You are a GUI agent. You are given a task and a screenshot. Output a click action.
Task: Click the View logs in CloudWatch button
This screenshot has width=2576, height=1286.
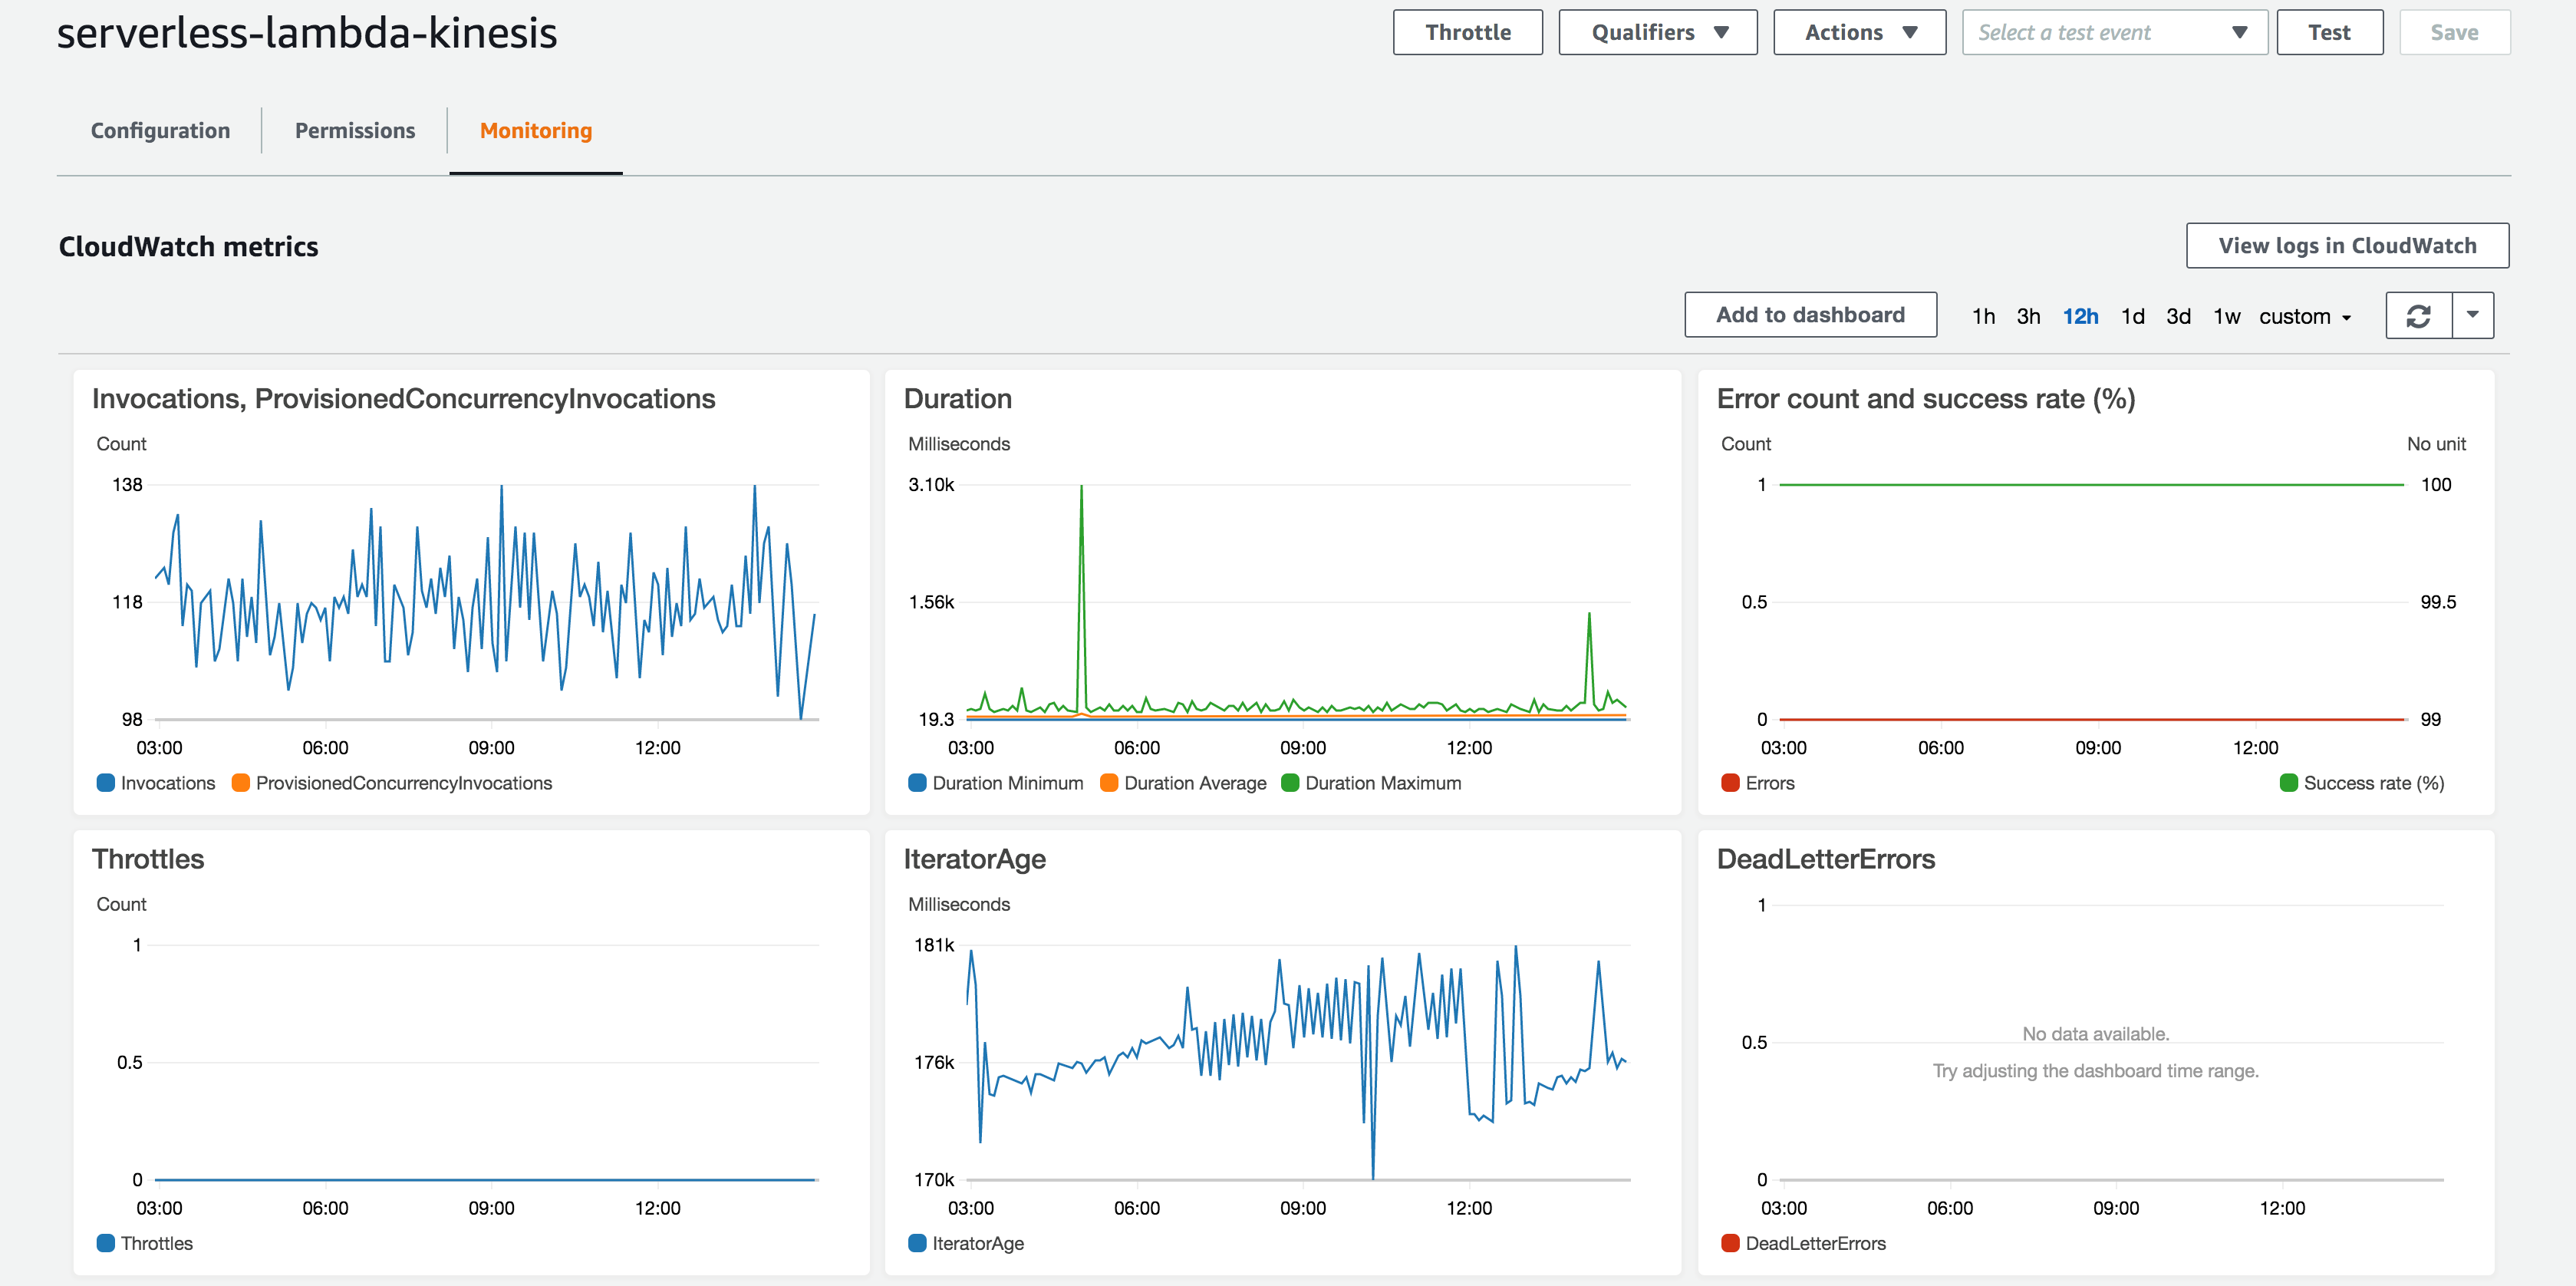(x=2347, y=245)
